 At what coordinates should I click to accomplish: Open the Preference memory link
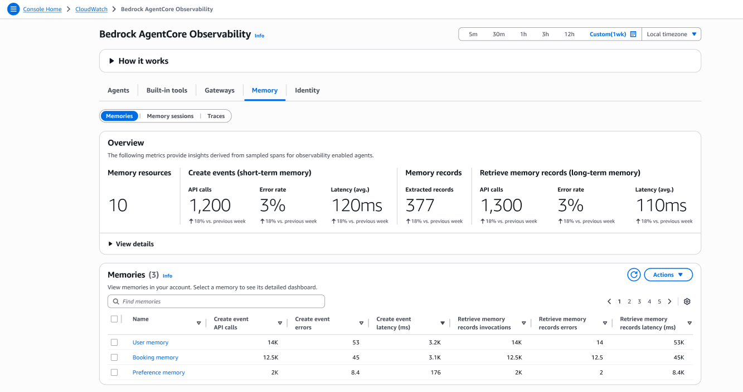click(158, 373)
